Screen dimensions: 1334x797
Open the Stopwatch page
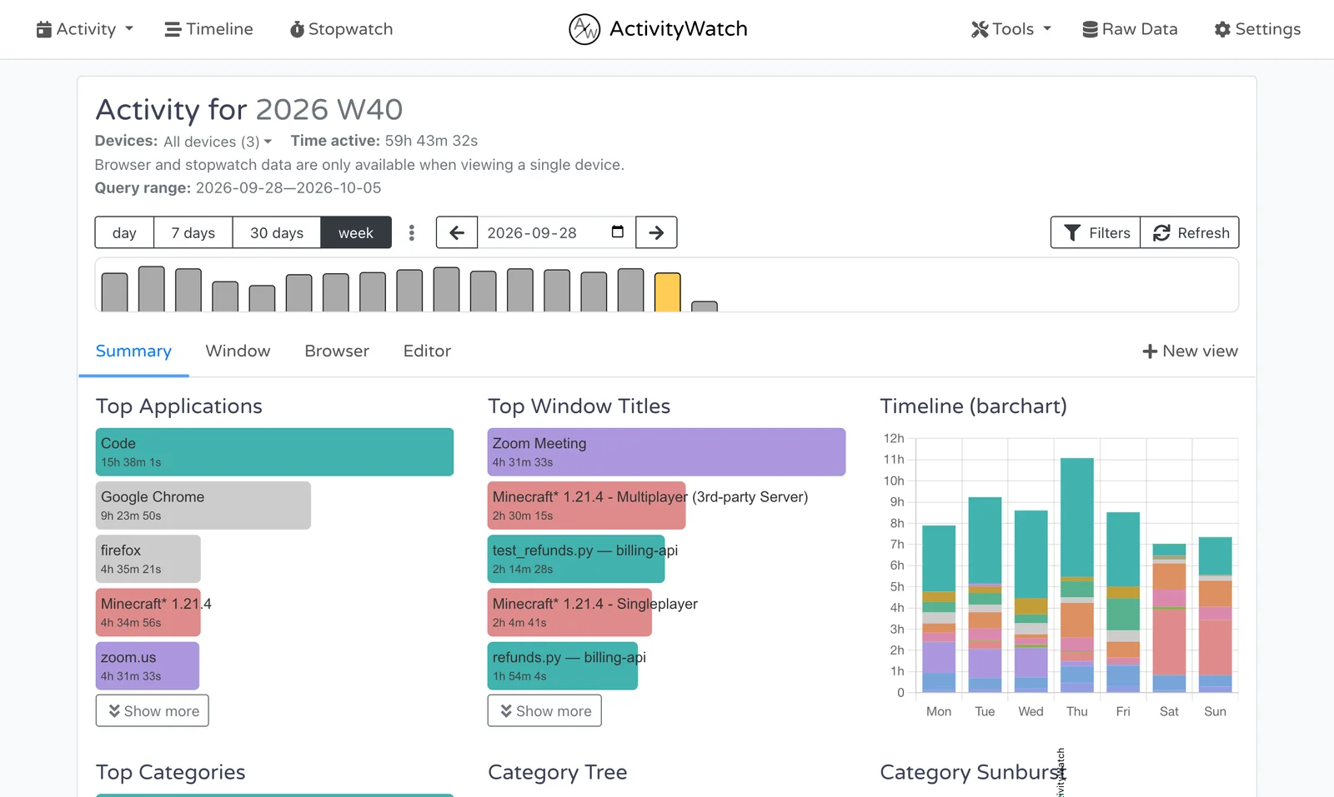[341, 29]
